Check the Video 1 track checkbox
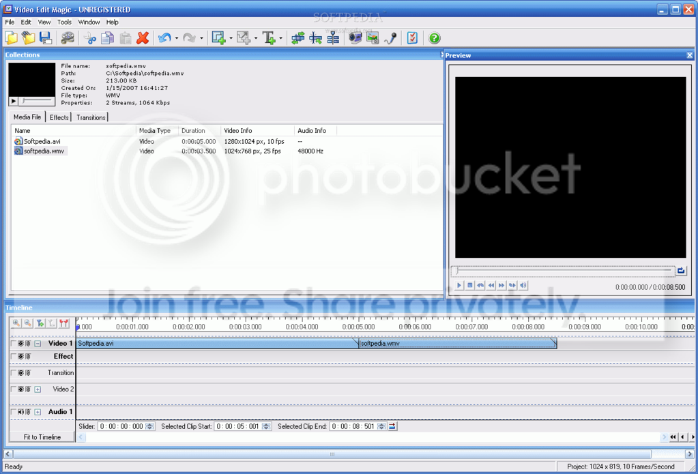 (x=14, y=344)
